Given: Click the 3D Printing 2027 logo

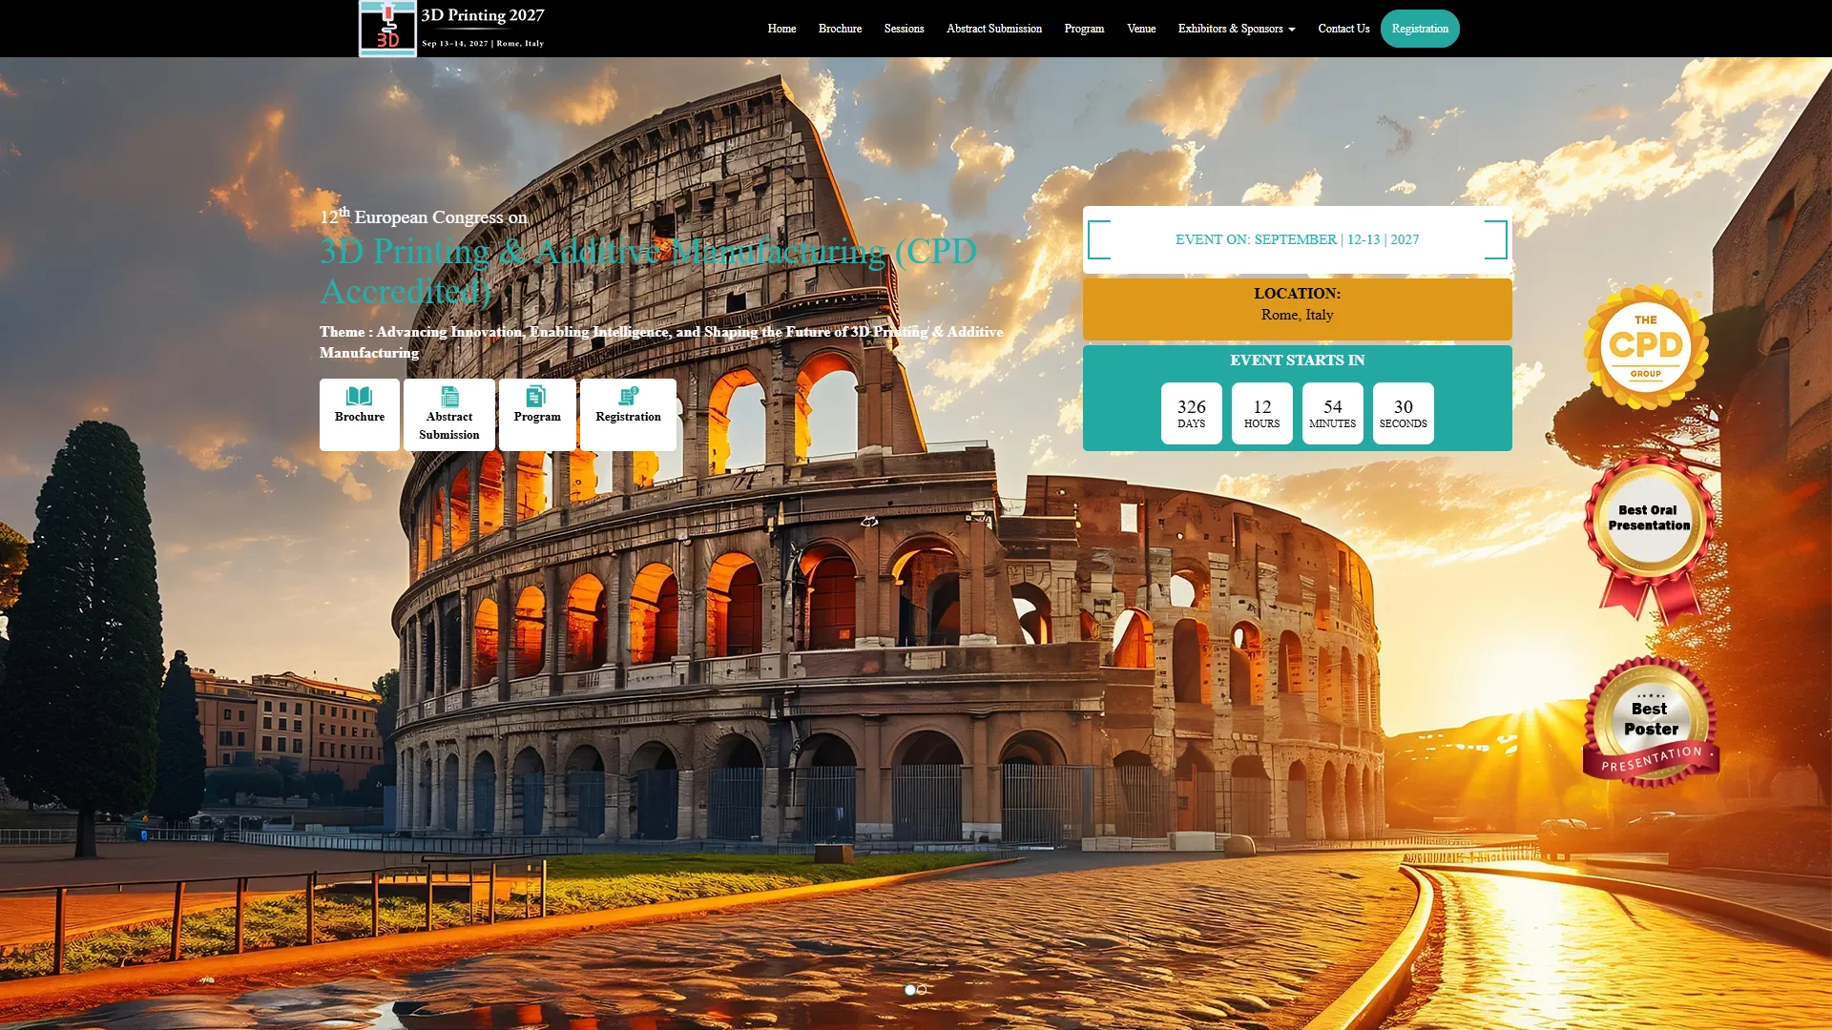Looking at the screenshot, I should (451, 29).
